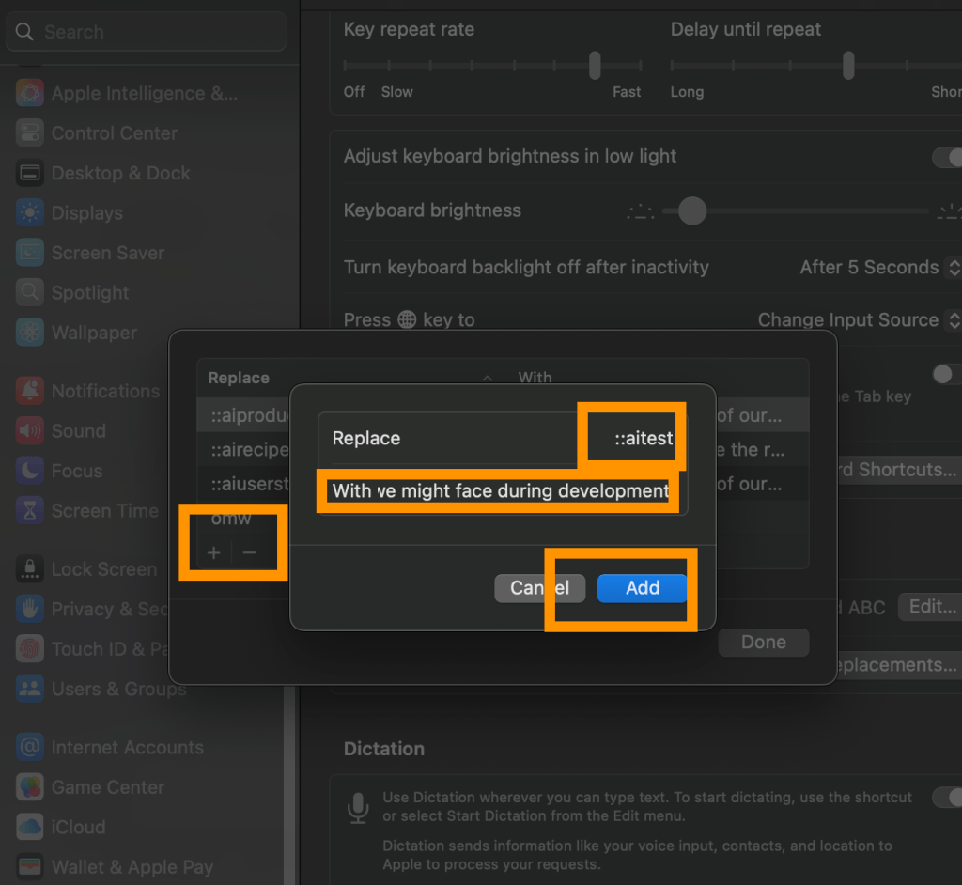Open Control Center settings in sidebar
The height and width of the screenshot is (885, 962).
[x=114, y=133]
